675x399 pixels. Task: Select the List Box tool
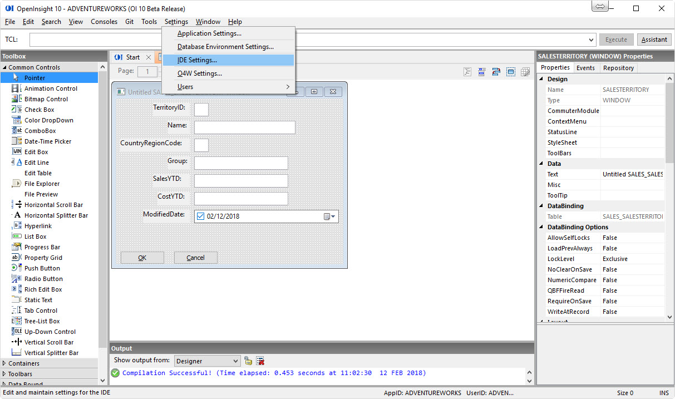click(49, 237)
